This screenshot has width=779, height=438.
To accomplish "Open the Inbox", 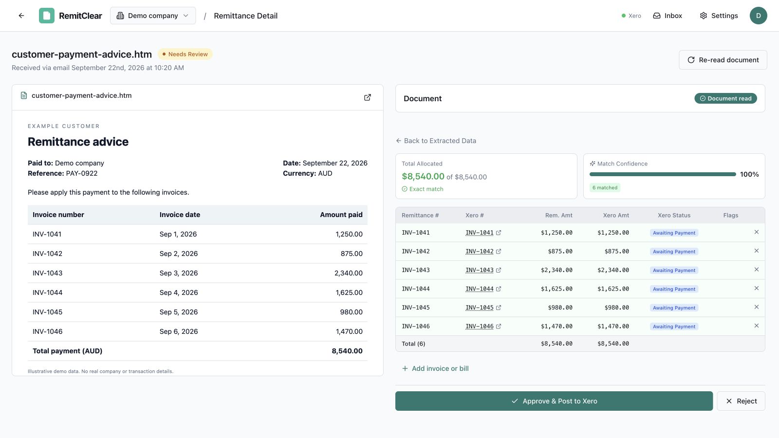I will point(668,16).
